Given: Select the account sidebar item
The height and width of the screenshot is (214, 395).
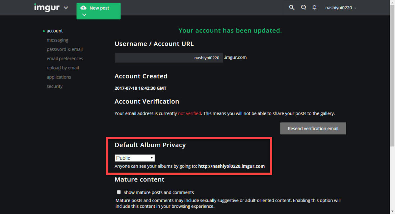Looking at the screenshot, I should pos(55,31).
